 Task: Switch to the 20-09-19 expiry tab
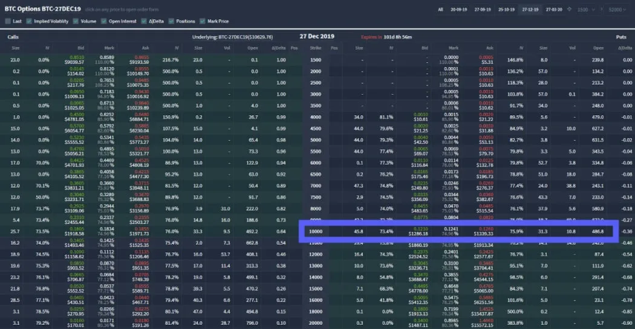click(459, 9)
